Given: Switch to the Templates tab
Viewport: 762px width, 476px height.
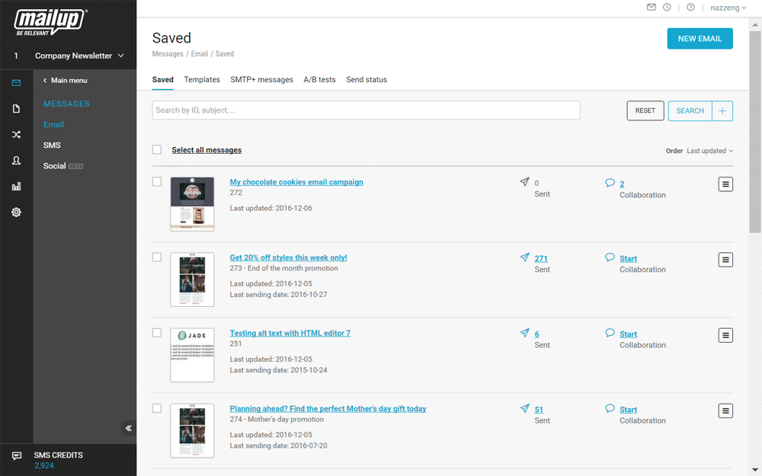Looking at the screenshot, I should click(x=202, y=80).
